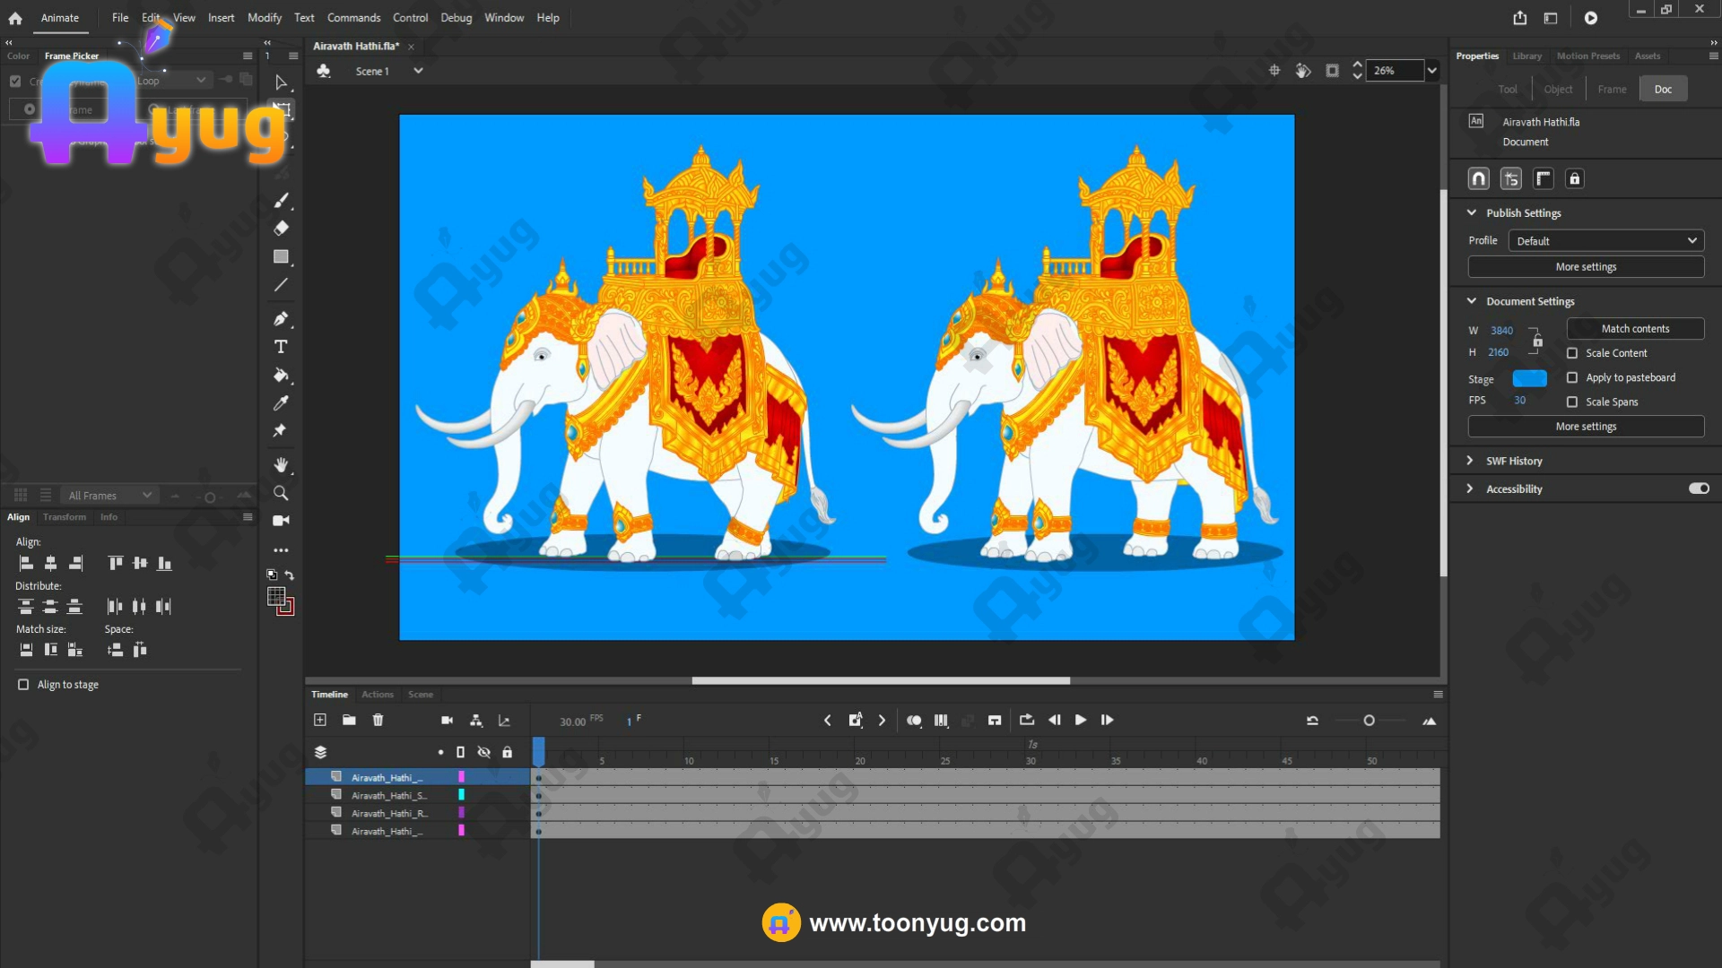
Task: Click the Delete Layer trash icon
Action: pos(378,720)
